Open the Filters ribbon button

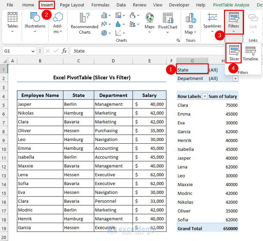click(x=234, y=22)
